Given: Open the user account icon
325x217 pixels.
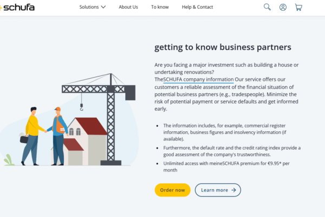Looking at the screenshot, I should click(283, 7).
